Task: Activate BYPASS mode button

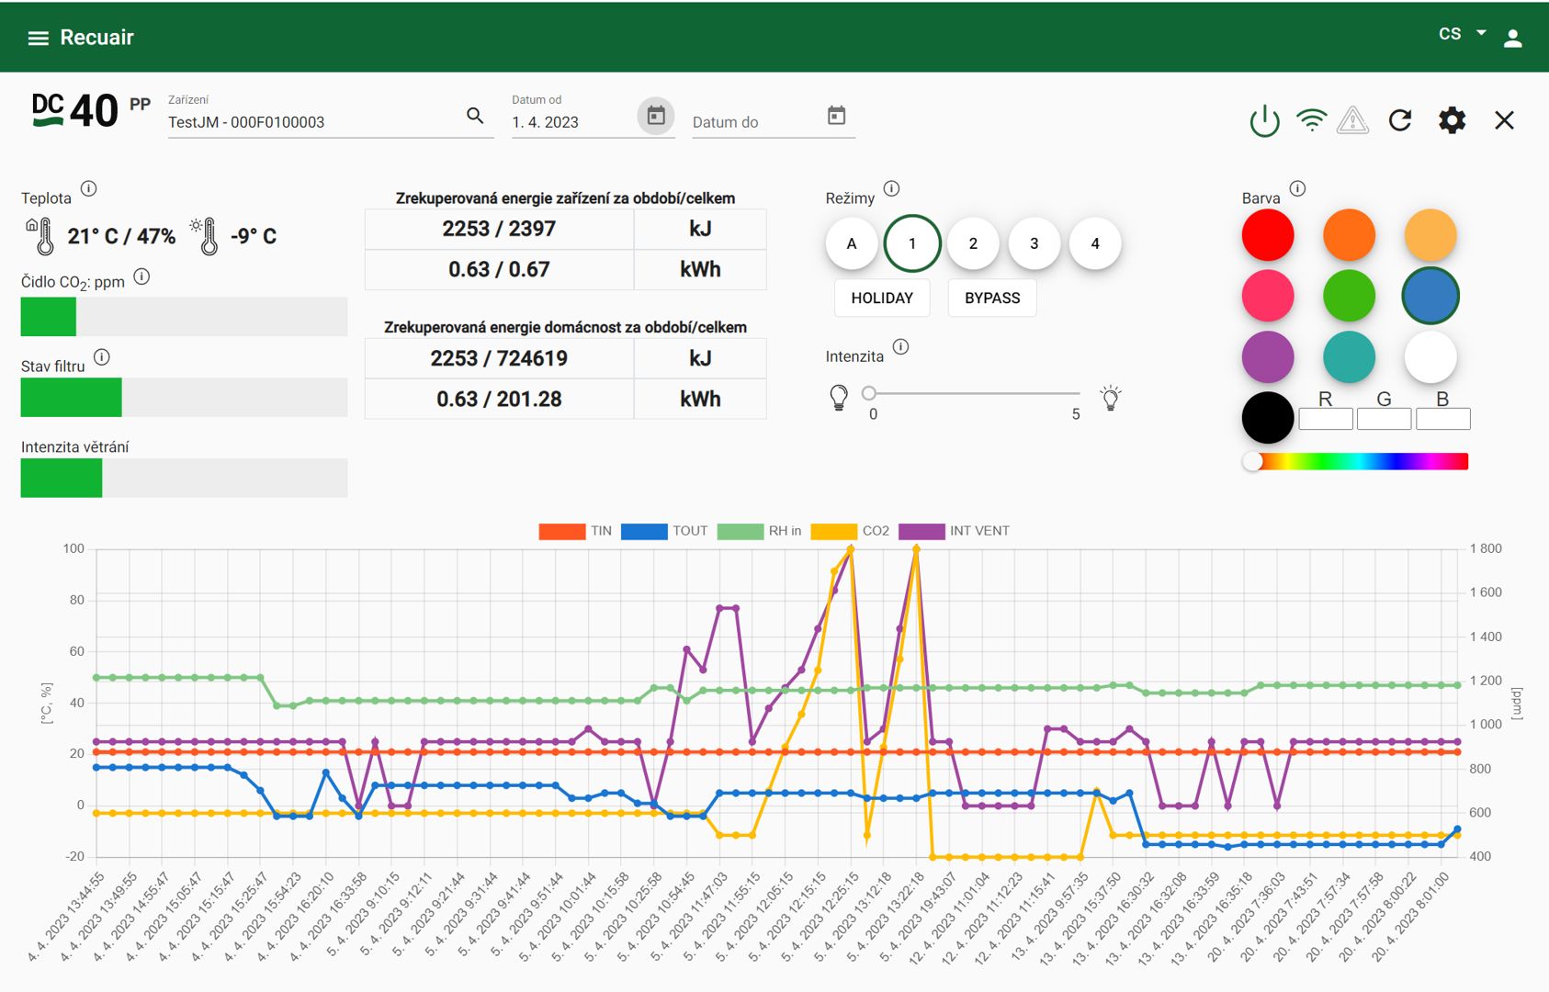Action: pyautogui.click(x=991, y=299)
